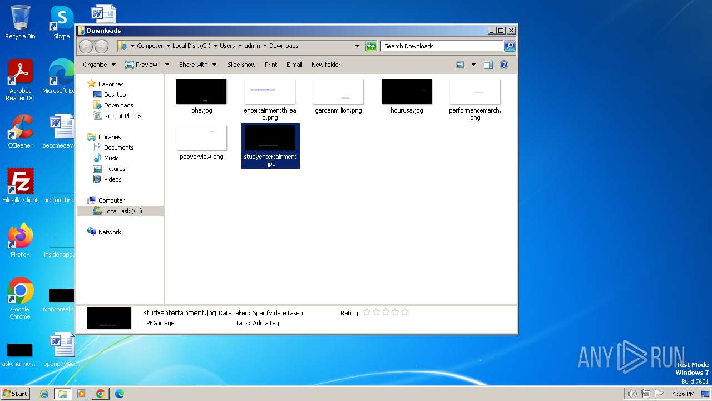Viewport: 712px width, 401px height.
Task: Expand the arrow after admin breadcrumb
Action: coord(265,46)
